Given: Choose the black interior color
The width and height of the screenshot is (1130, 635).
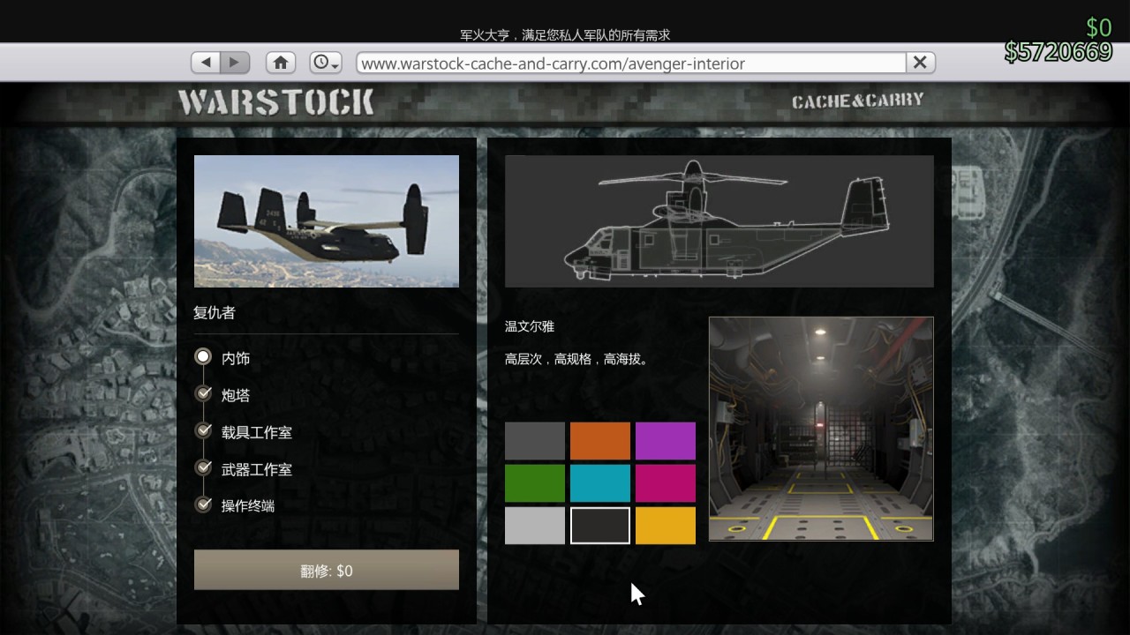Looking at the screenshot, I should [x=600, y=526].
